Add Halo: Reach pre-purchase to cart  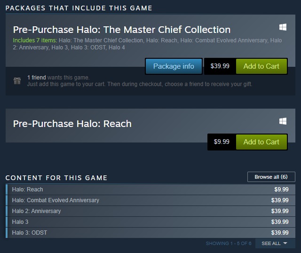pyautogui.click(x=261, y=142)
